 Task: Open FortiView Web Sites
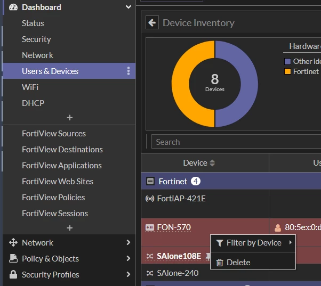point(58,182)
